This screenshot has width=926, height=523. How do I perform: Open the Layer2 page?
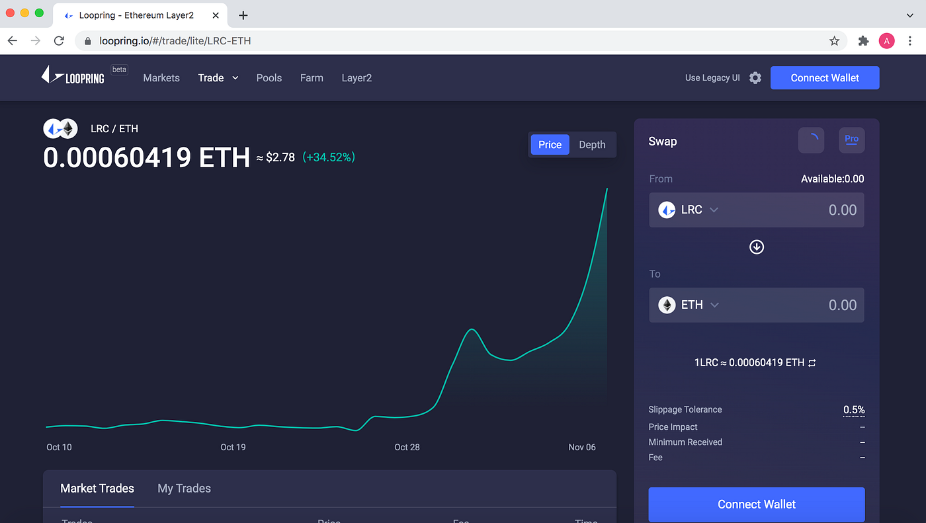pos(357,78)
